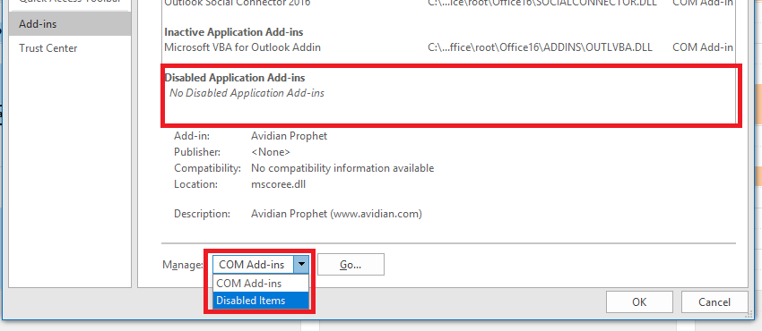This screenshot has height=331, width=762.
Task: Click the mscoree.dll location text
Action: click(278, 184)
